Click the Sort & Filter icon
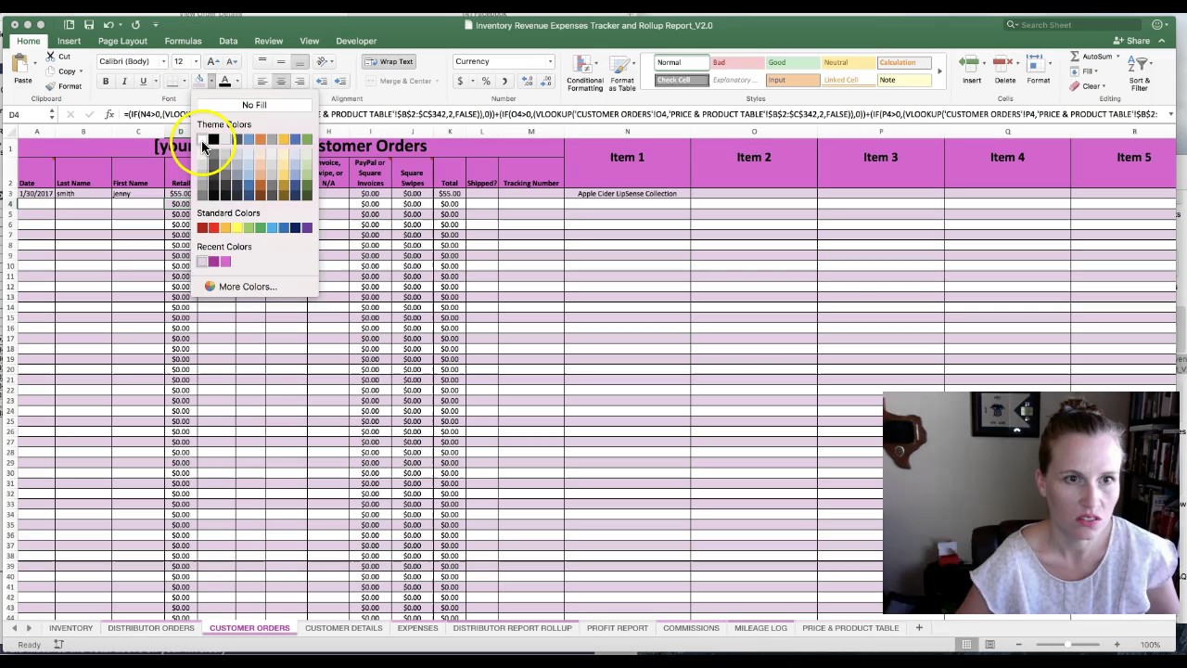 1139,64
